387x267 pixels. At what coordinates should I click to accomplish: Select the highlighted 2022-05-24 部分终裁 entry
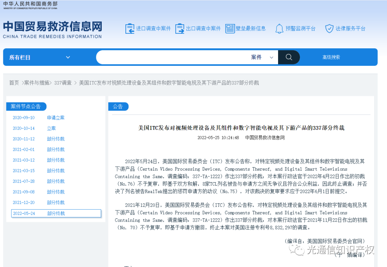tap(56, 214)
